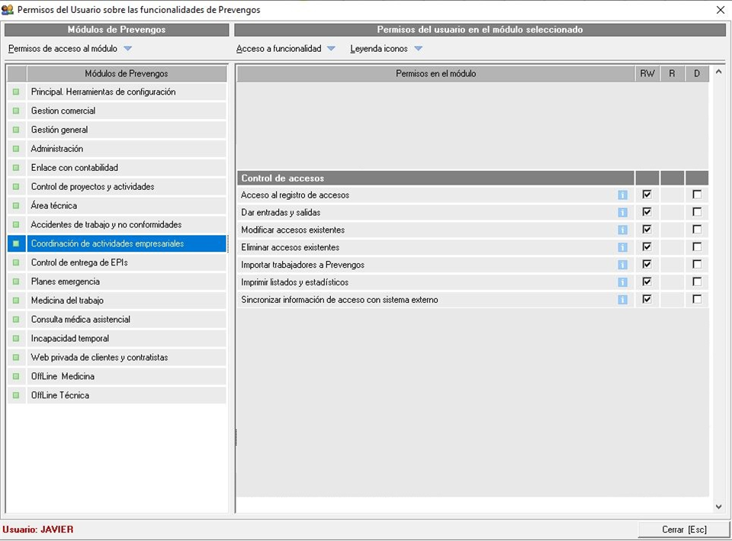
Task: Click info icon for Eliminar accesos existentes
Action: pos(622,247)
